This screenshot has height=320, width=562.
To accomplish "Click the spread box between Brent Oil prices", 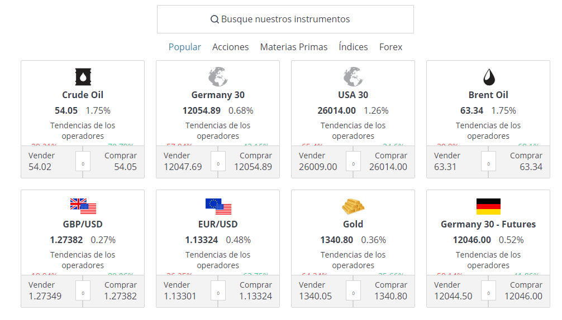I will point(488,161).
